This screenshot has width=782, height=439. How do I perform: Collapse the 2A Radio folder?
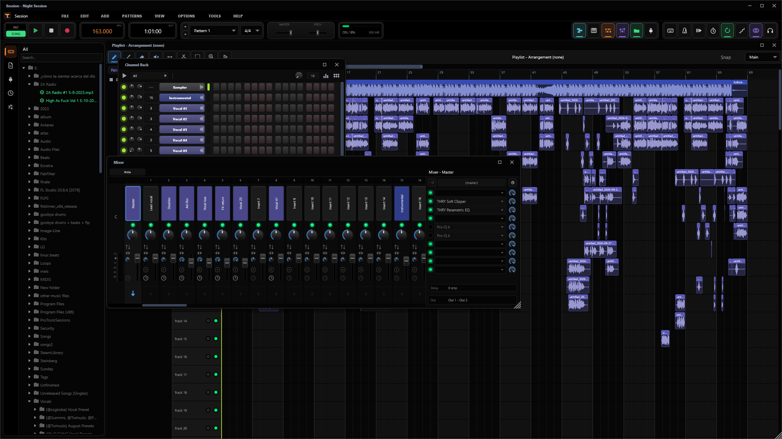pyautogui.click(x=29, y=84)
